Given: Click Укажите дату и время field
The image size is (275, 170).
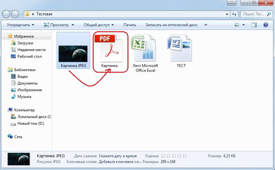Looking at the screenshot, I should coord(118,156).
